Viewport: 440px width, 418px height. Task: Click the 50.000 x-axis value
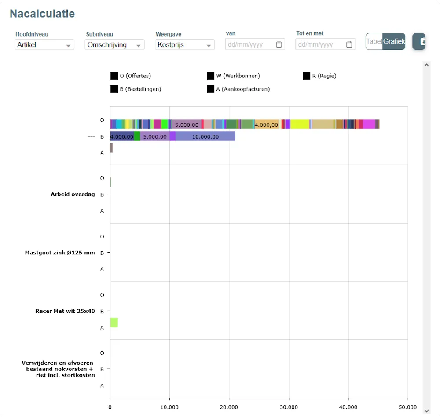tap(407, 407)
